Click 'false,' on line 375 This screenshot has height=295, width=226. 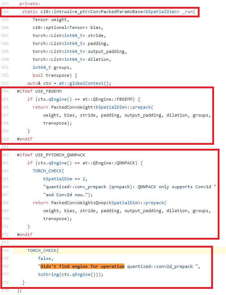[x=46, y=258]
